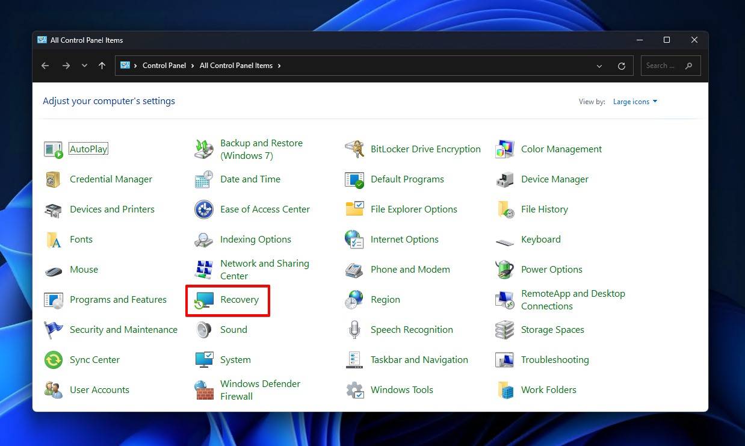Open the Default Programs icon
745x446 pixels.
point(354,179)
